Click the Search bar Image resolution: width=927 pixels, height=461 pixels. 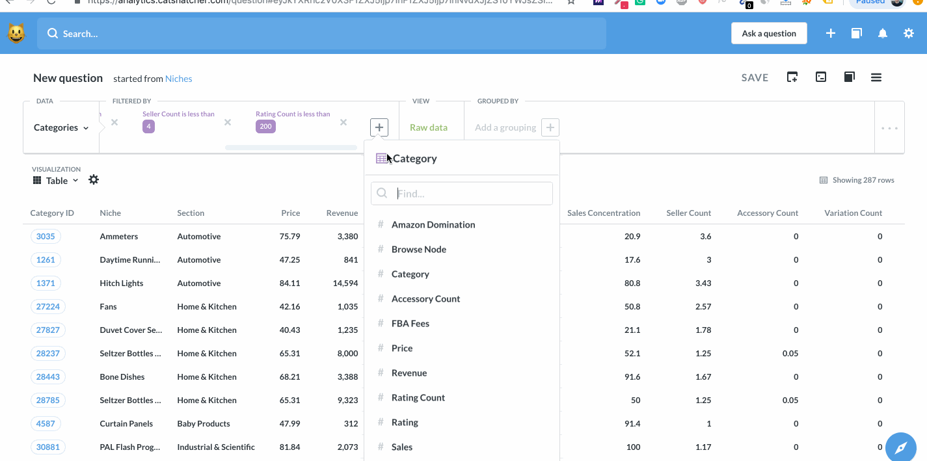(321, 33)
